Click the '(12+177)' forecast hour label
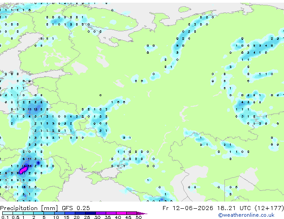 pyautogui.click(x=269, y=208)
